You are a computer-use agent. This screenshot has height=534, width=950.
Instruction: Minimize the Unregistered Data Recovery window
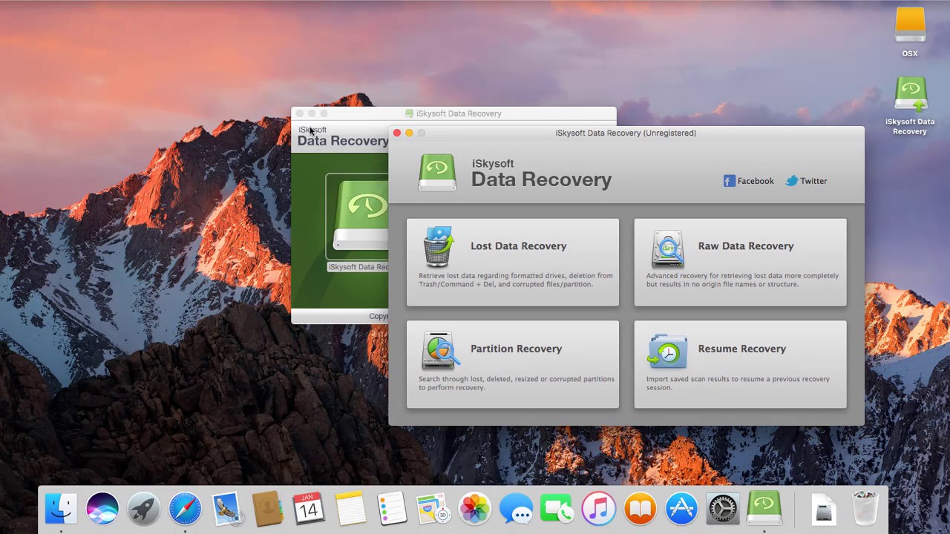[409, 133]
